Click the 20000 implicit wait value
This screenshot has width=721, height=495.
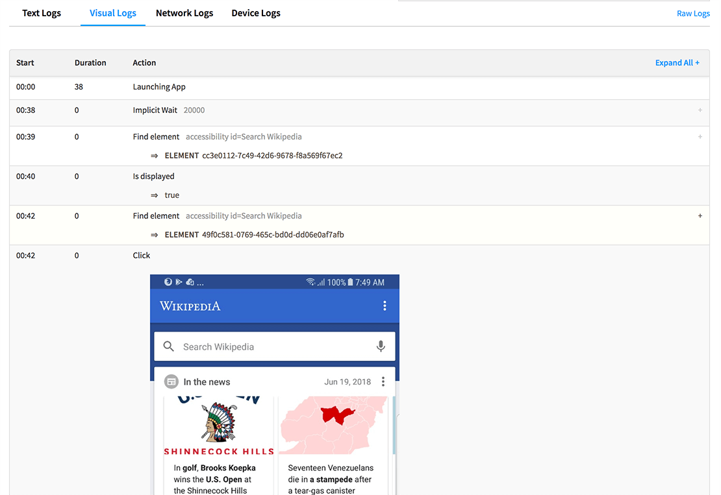(x=194, y=110)
